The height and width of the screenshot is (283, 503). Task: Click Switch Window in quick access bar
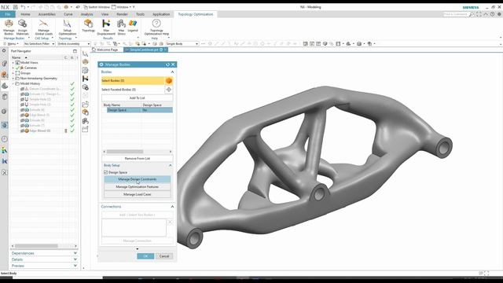point(96,7)
